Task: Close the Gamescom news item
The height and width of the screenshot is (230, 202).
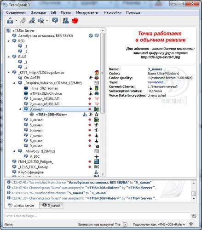Action: [125, 224]
